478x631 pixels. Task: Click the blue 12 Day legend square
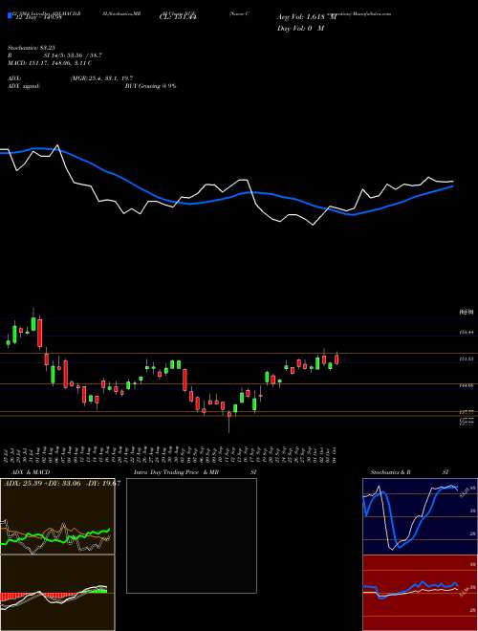[x=11, y=16]
